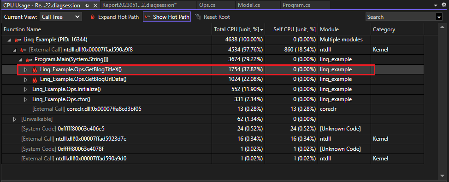Click the Reset Root button
The height and width of the screenshot is (182, 449).
pyautogui.click(x=213, y=17)
